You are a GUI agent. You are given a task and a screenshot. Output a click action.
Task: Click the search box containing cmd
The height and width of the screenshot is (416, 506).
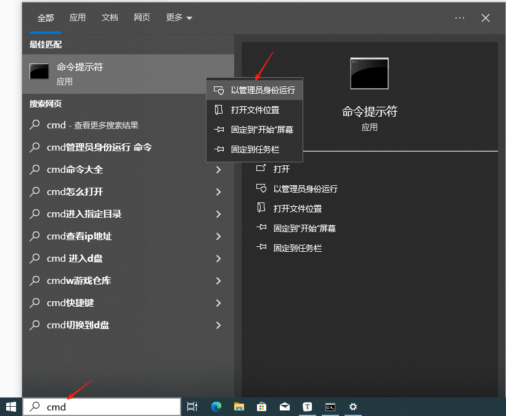pos(102,407)
